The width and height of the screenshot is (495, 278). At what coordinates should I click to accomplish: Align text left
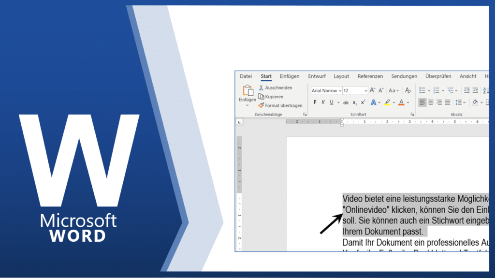(x=422, y=102)
